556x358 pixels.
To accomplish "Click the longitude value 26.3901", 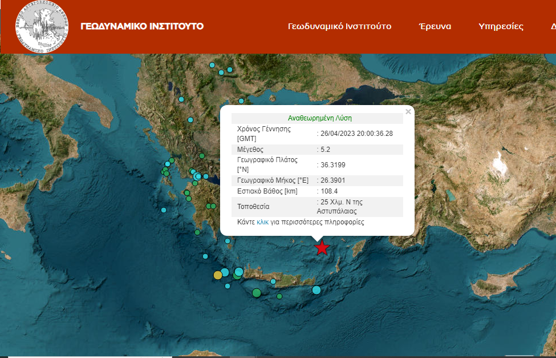I will coord(333,180).
